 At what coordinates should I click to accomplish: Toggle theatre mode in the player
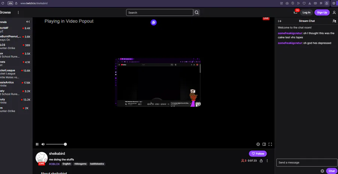(x=264, y=144)
